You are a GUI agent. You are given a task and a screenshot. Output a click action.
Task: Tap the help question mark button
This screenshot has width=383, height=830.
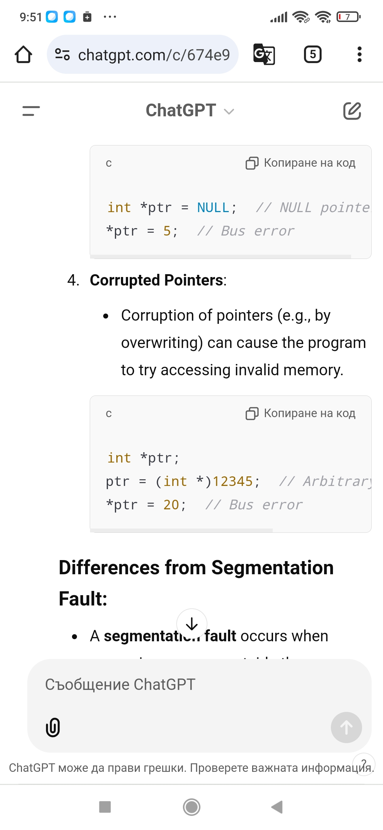pos(364,764)
